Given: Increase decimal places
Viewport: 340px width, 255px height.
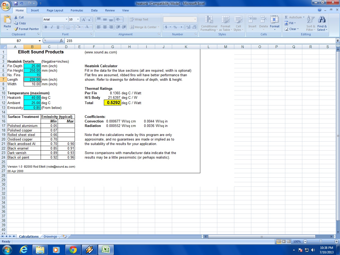Looking at the screenshot, I should click(x=188, y=27).
